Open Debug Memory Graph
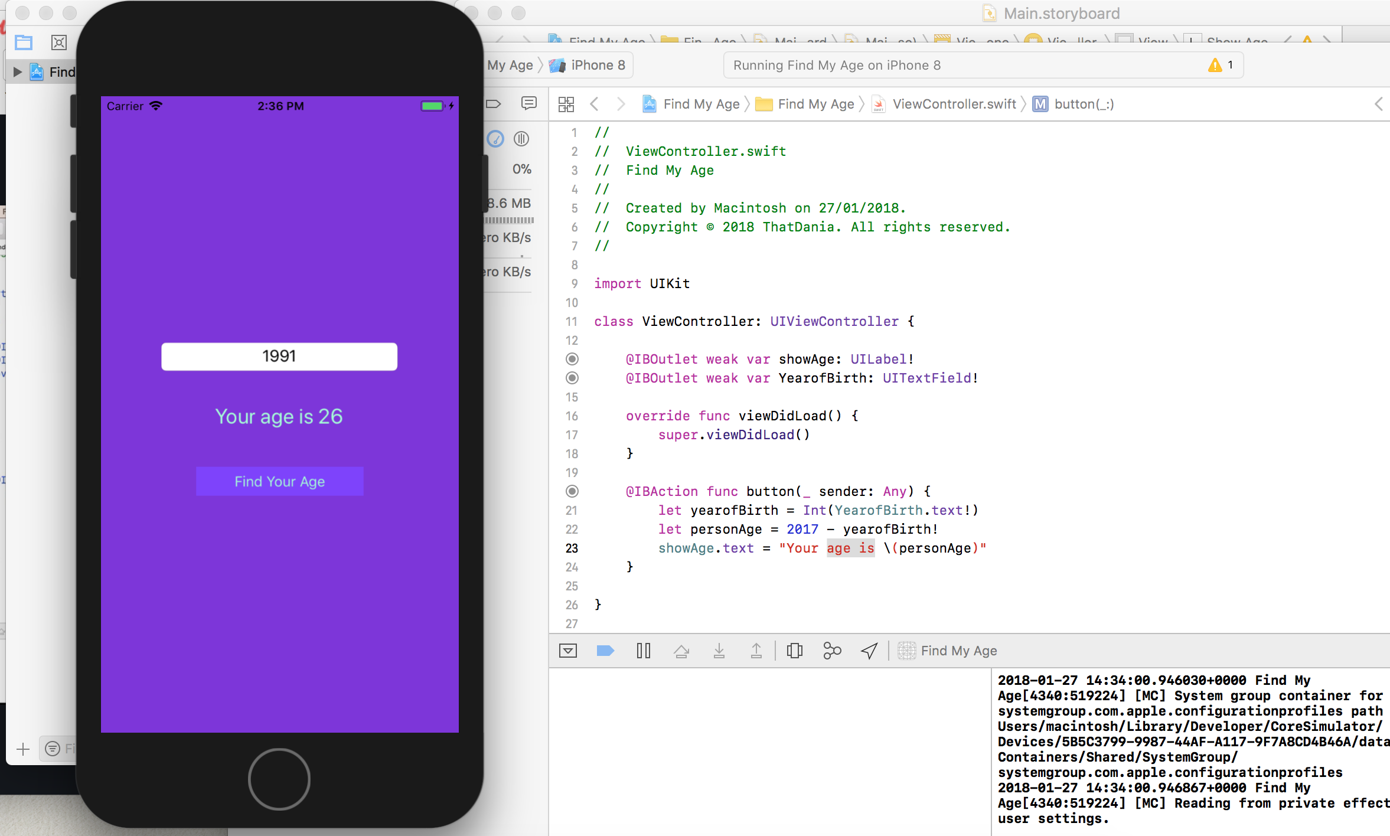This screenshot has height=836, width=1390. [832, 651]
